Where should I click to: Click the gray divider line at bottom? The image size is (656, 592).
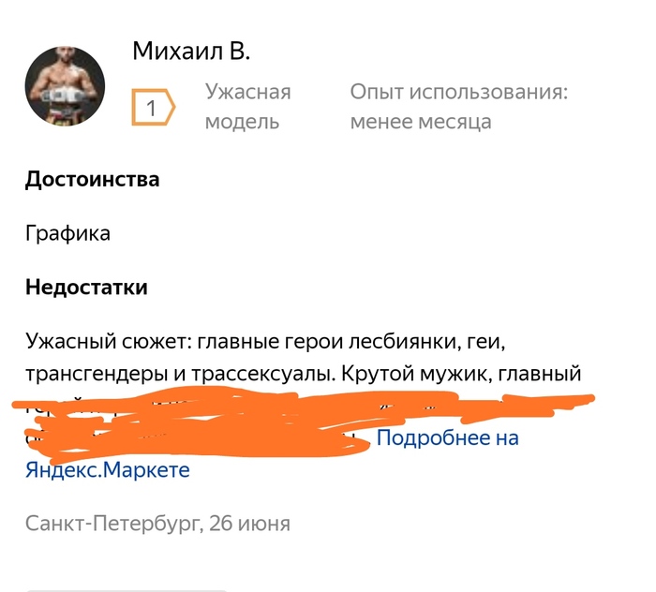[x=127, y=589]
